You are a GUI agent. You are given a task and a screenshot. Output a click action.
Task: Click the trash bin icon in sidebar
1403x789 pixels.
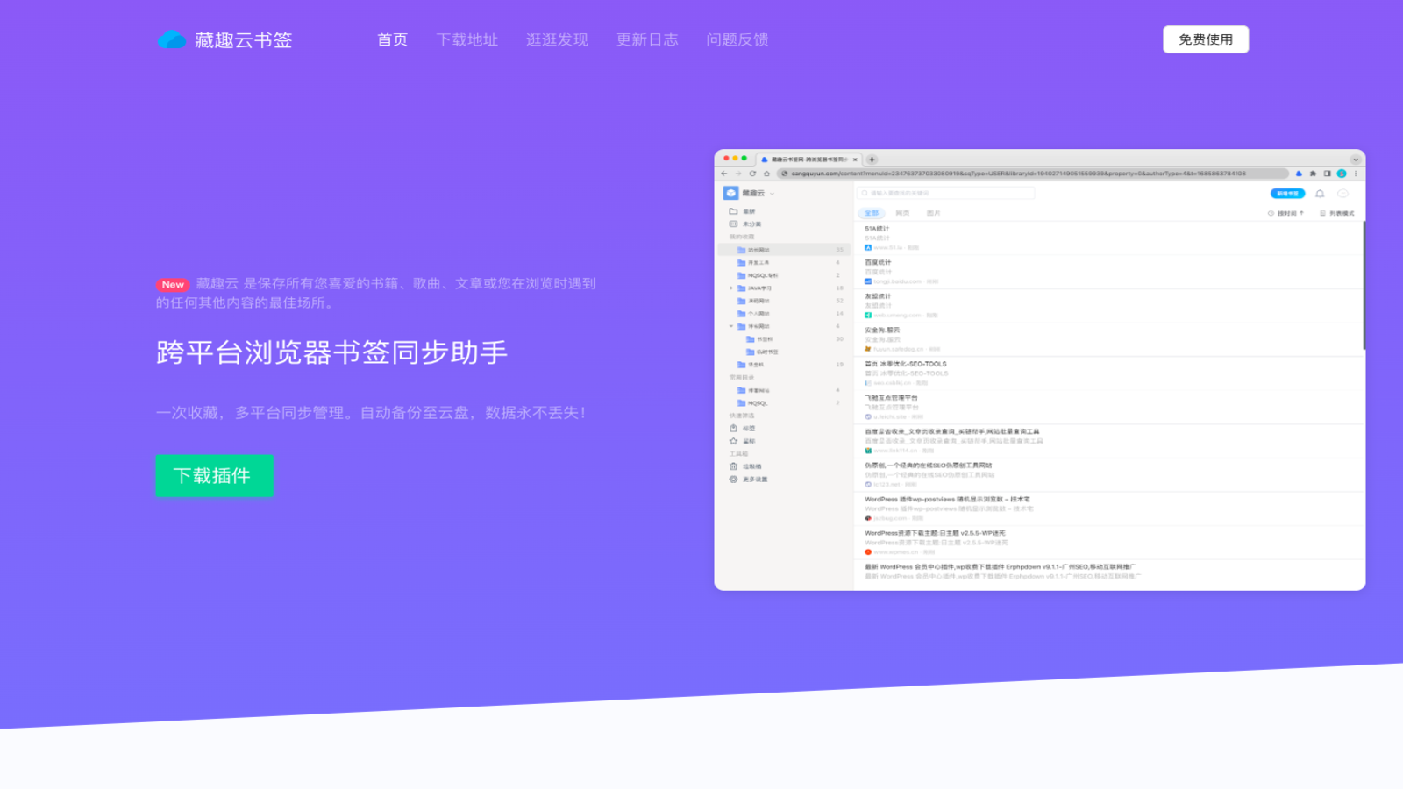pyautogui.click(x=733, y=466)
